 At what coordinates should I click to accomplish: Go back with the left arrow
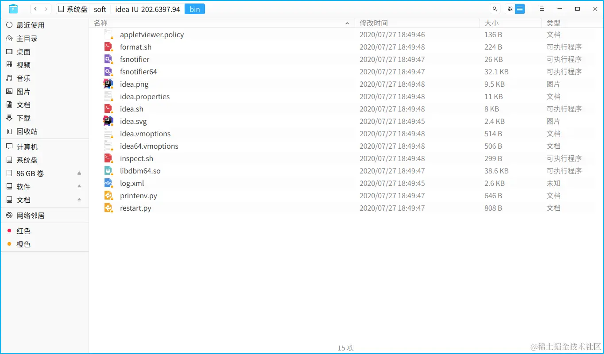(x=36, y=9)
